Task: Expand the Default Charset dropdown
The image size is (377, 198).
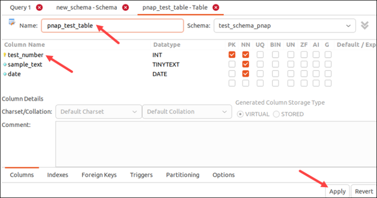Action: coord(98,112)
